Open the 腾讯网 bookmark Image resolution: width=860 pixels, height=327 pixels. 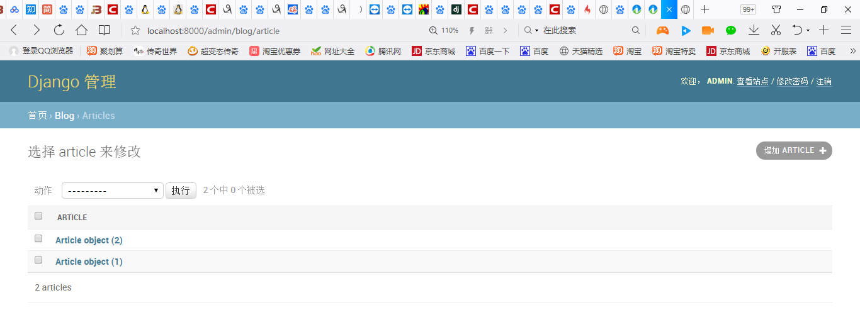383,51
